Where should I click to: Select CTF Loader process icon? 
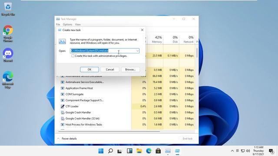(63, 106)
